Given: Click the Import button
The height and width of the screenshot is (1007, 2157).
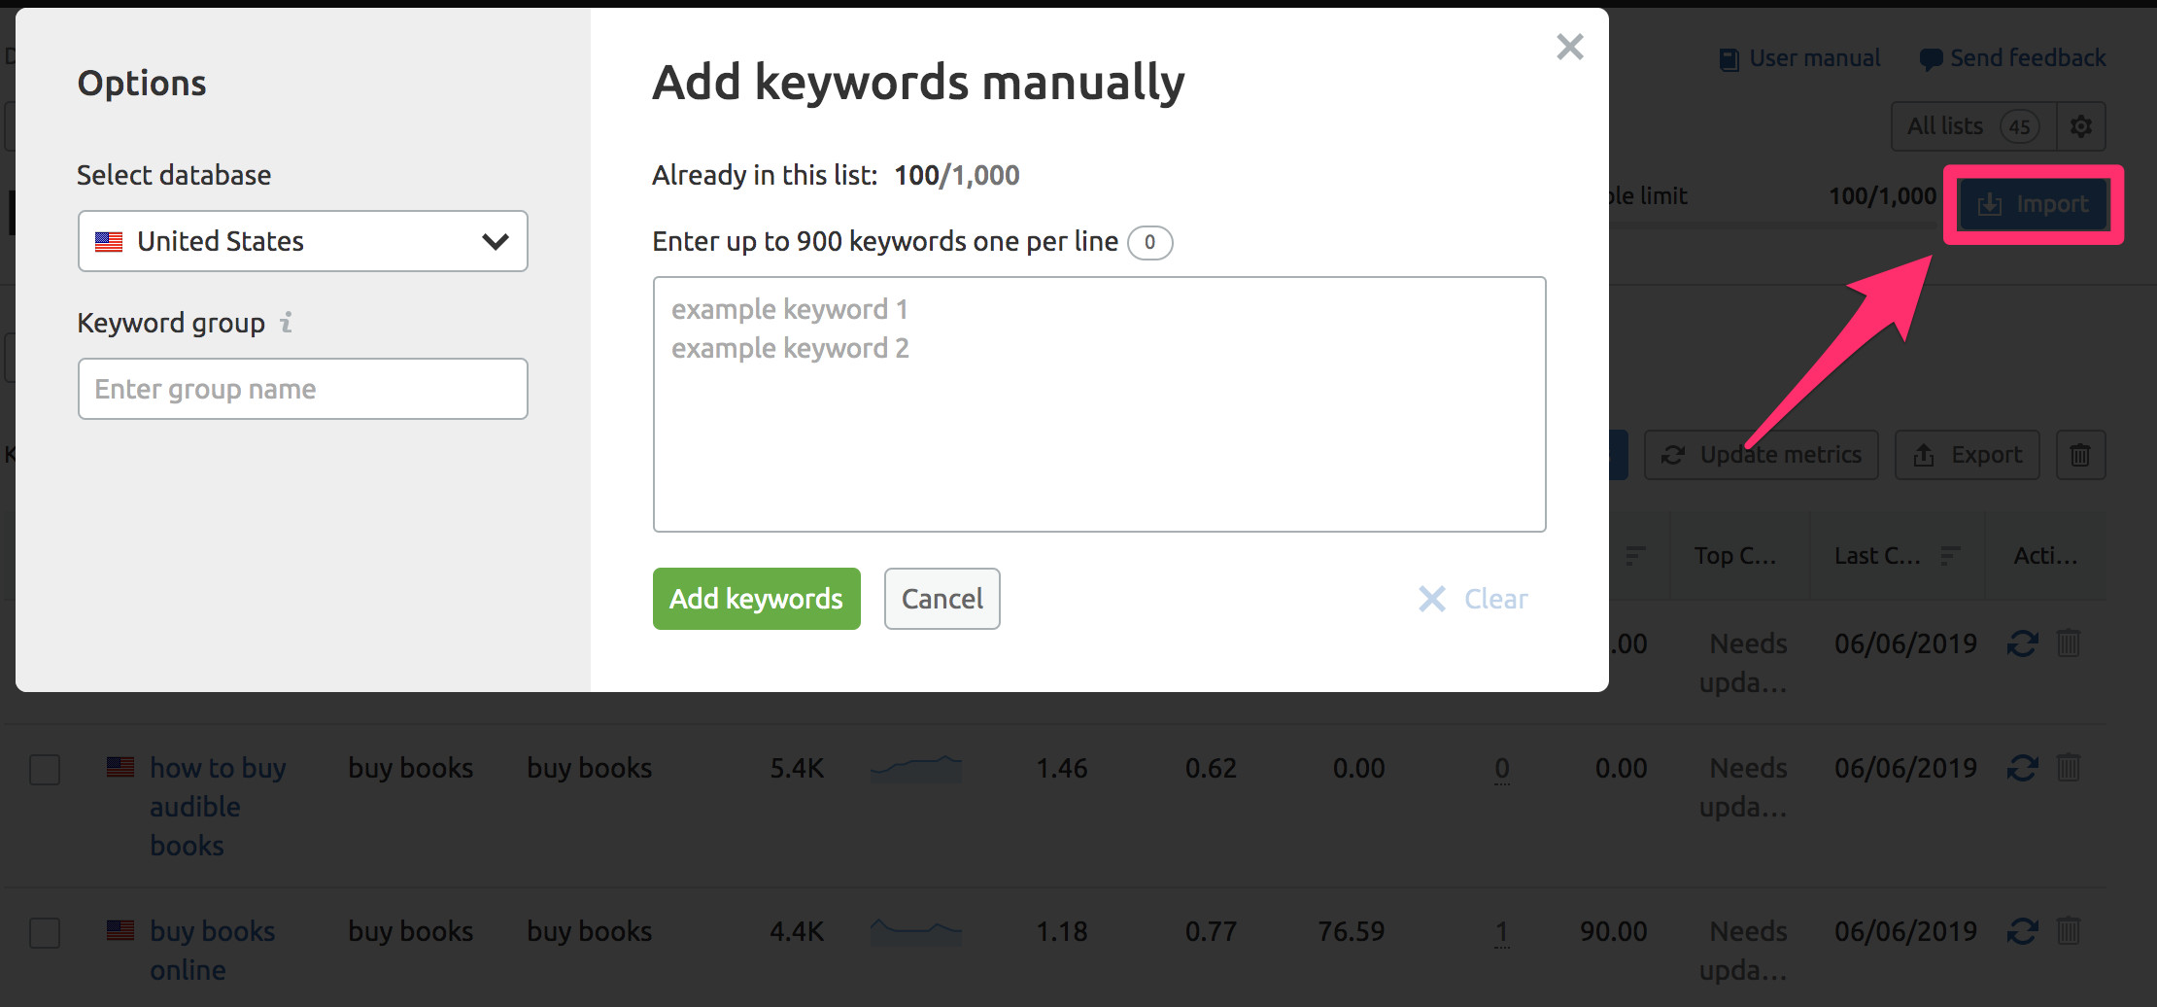Looking at the screenshot, I should tap(2033, 204).
